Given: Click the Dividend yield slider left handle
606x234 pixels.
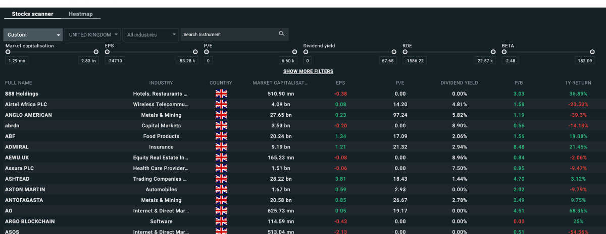Looking at the screenshot, I should (x=306, y=52).
